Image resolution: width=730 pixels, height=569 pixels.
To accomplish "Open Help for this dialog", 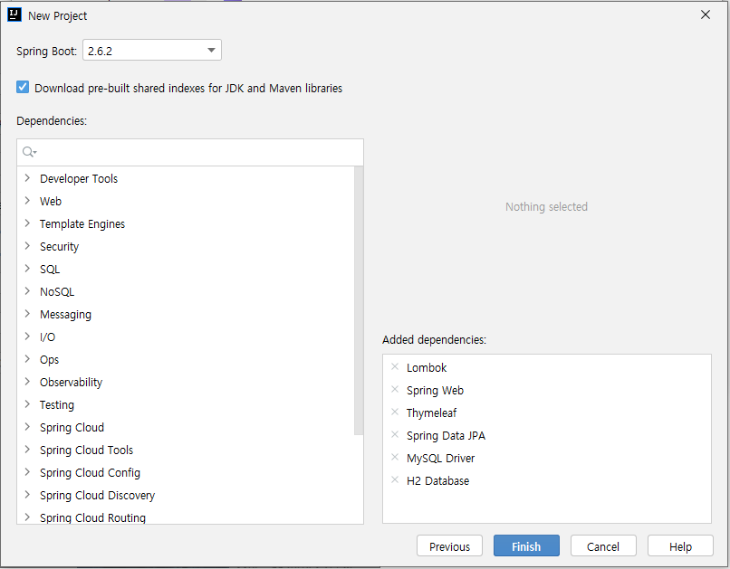I will tap(680, 545).
